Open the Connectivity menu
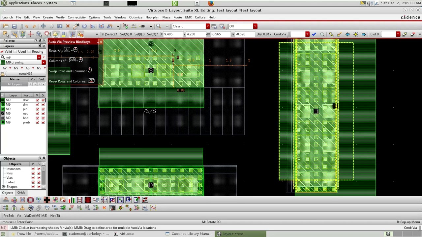Viewport: 422px width, 237px height. tap(76, 17)
